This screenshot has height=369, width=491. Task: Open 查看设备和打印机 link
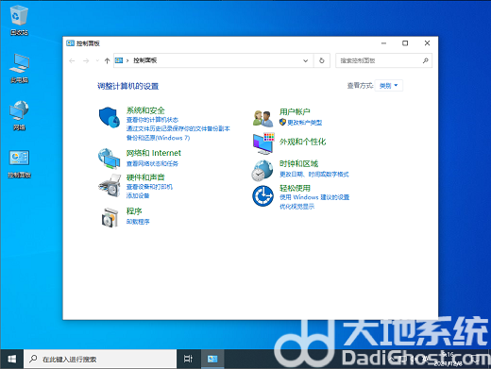(x=149, y=187)
